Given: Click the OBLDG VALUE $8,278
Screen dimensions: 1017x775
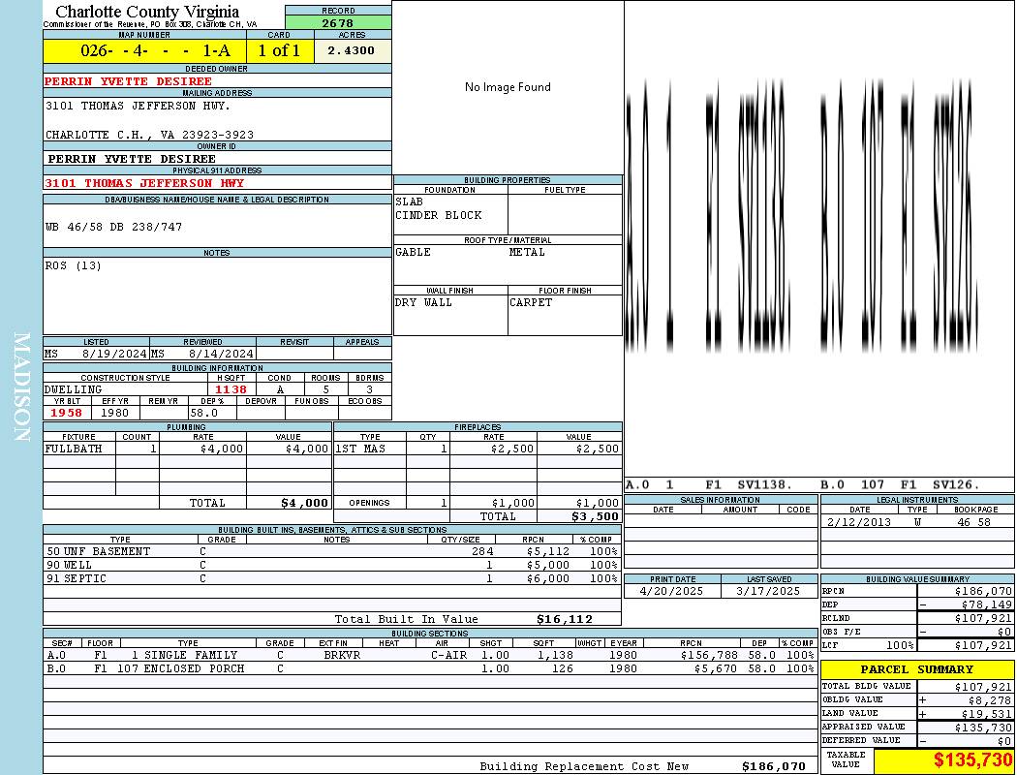Looking at the screenshot, I should [x=990, y=700].
